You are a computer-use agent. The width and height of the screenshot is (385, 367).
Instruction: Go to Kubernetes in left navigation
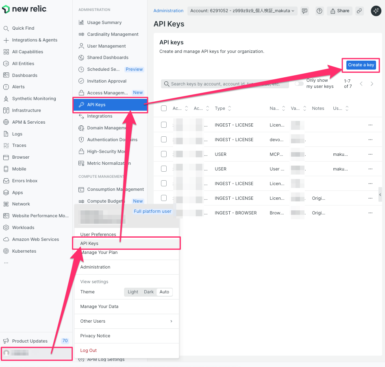coord(24,251)
